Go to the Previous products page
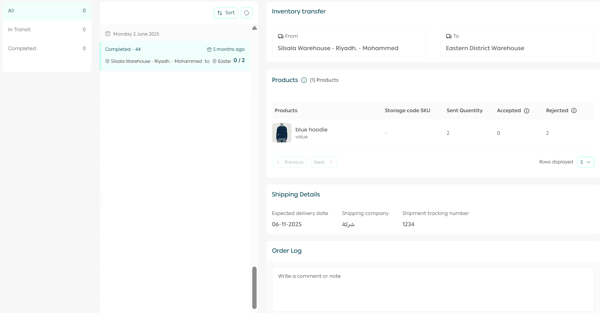 click(x=289, y=162)
